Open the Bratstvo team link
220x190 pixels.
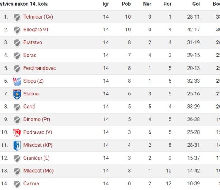pyautogui.click(x=33, y=42)
